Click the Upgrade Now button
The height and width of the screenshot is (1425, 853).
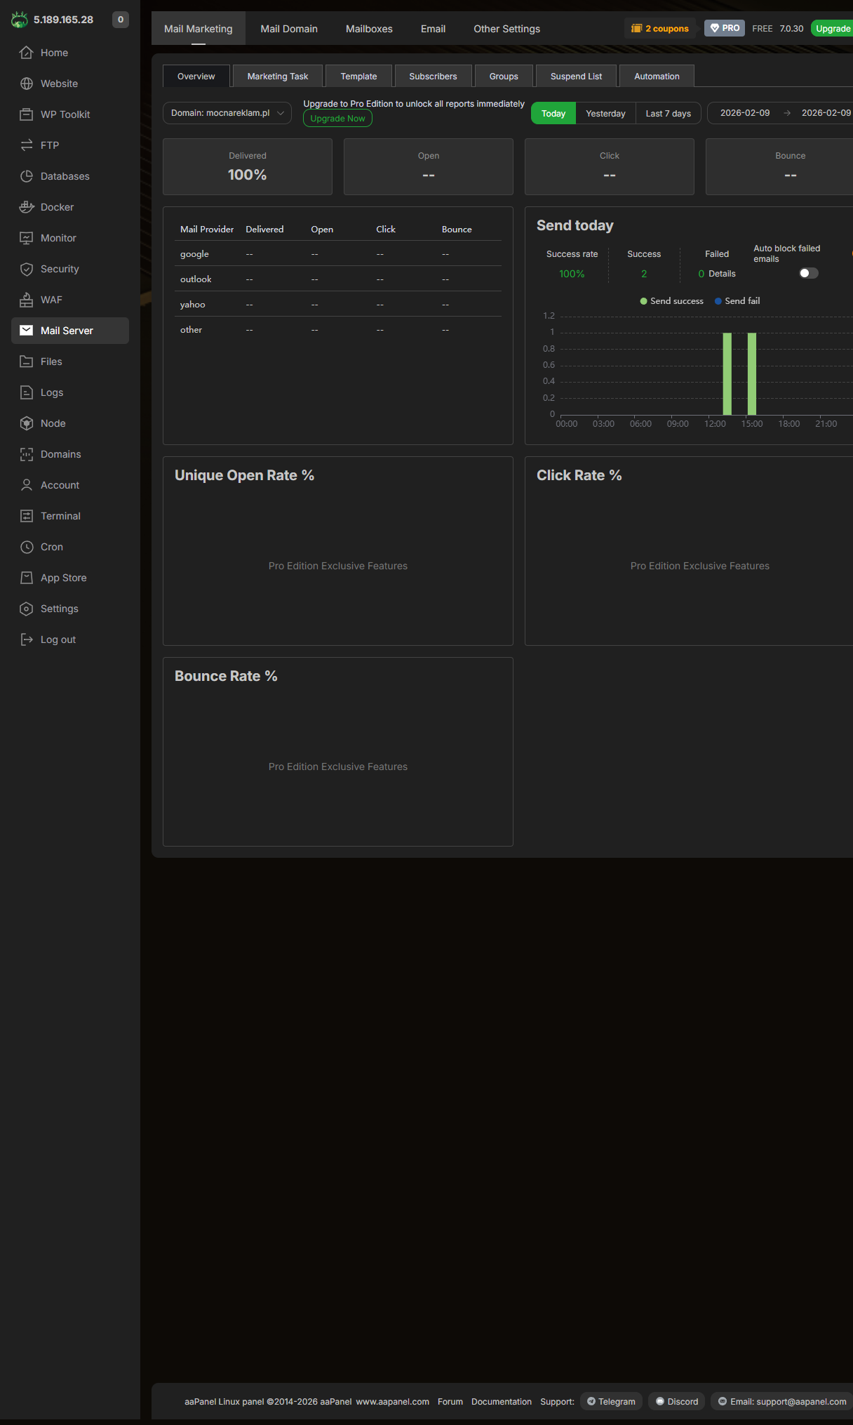337,119
